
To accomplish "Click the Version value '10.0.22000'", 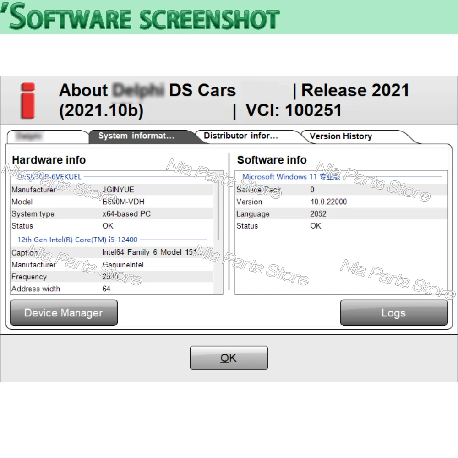I will point(328,202).
